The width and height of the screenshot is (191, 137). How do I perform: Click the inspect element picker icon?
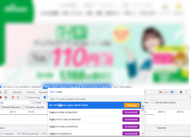[x=1, y=92]
